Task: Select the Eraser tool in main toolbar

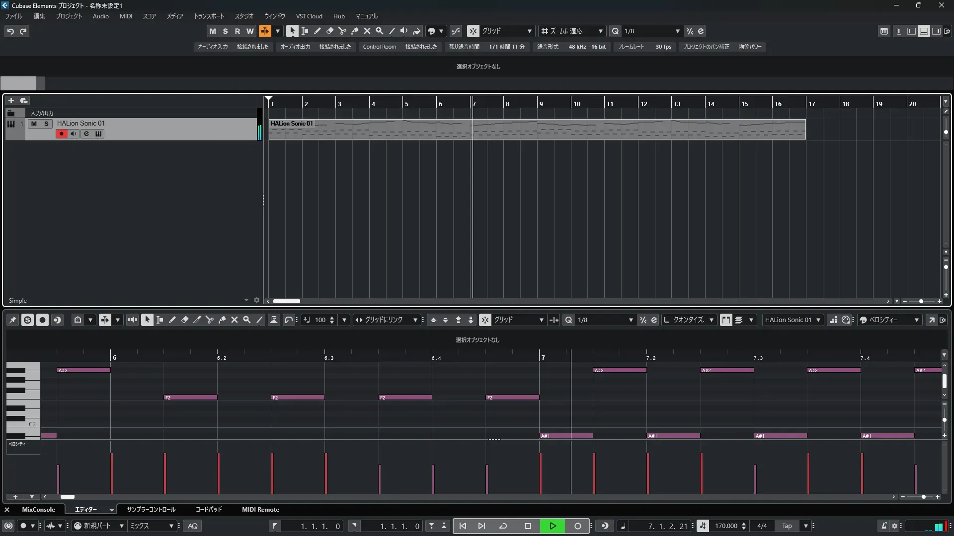Action: pyautogui.click(x=329, y=31)
